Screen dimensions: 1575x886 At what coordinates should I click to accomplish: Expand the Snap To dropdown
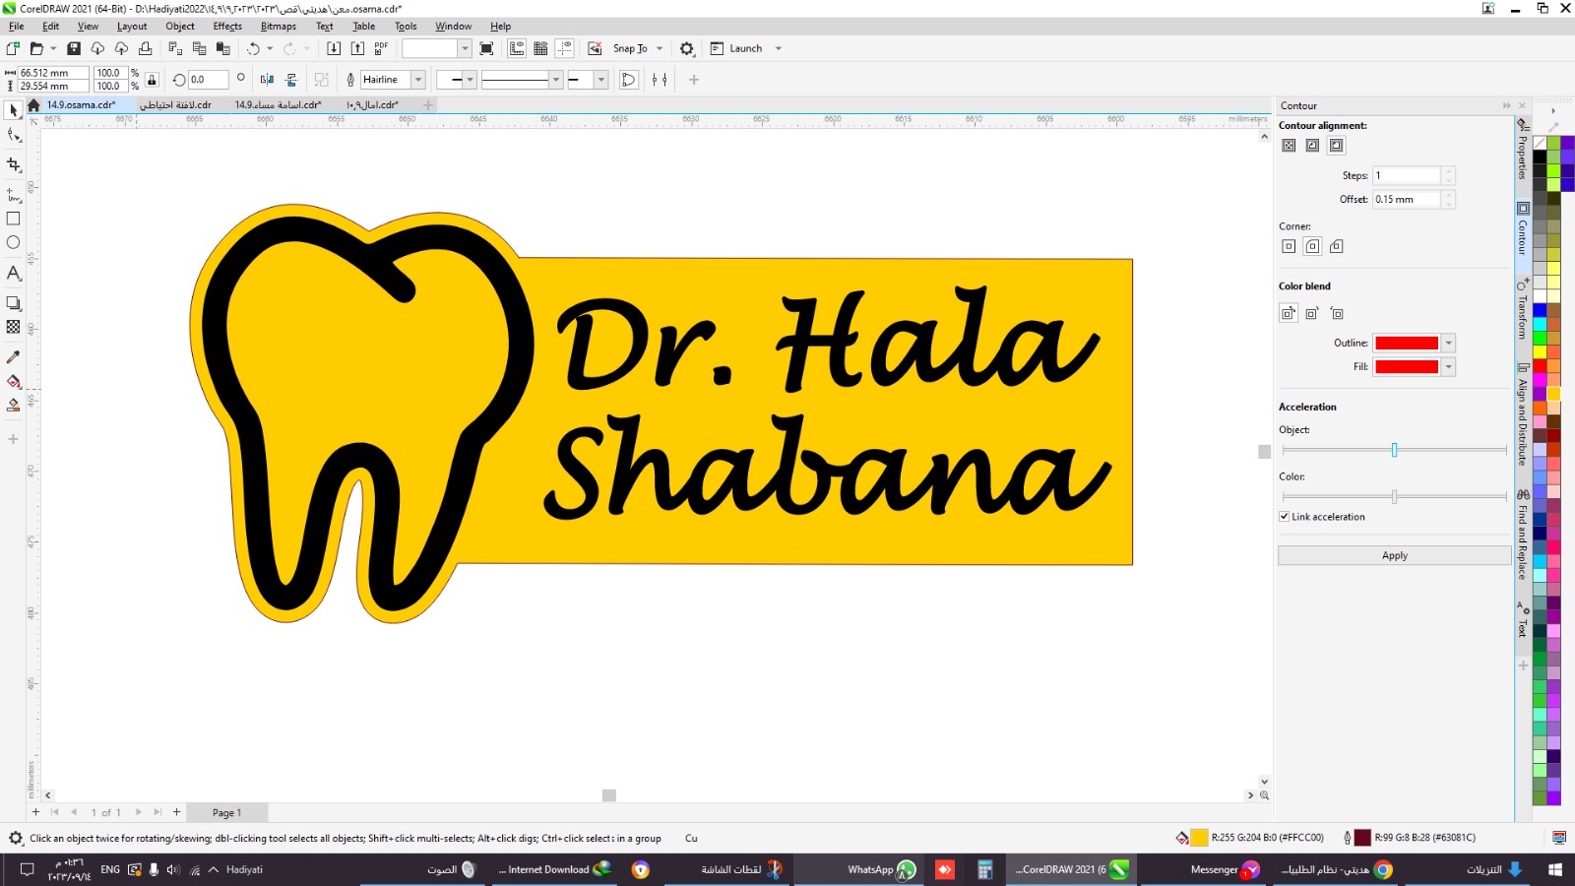pos(660,48)
